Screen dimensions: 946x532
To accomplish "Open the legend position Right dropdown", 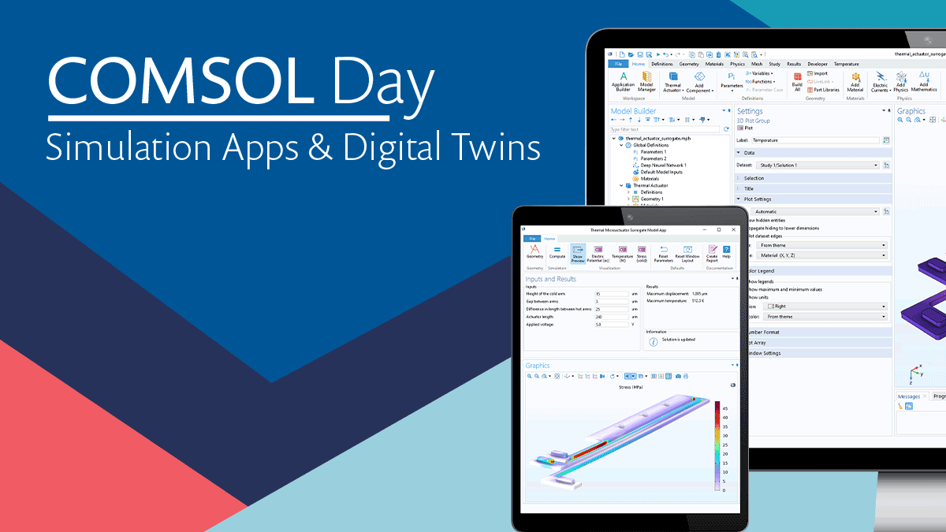I will (826, 306).
